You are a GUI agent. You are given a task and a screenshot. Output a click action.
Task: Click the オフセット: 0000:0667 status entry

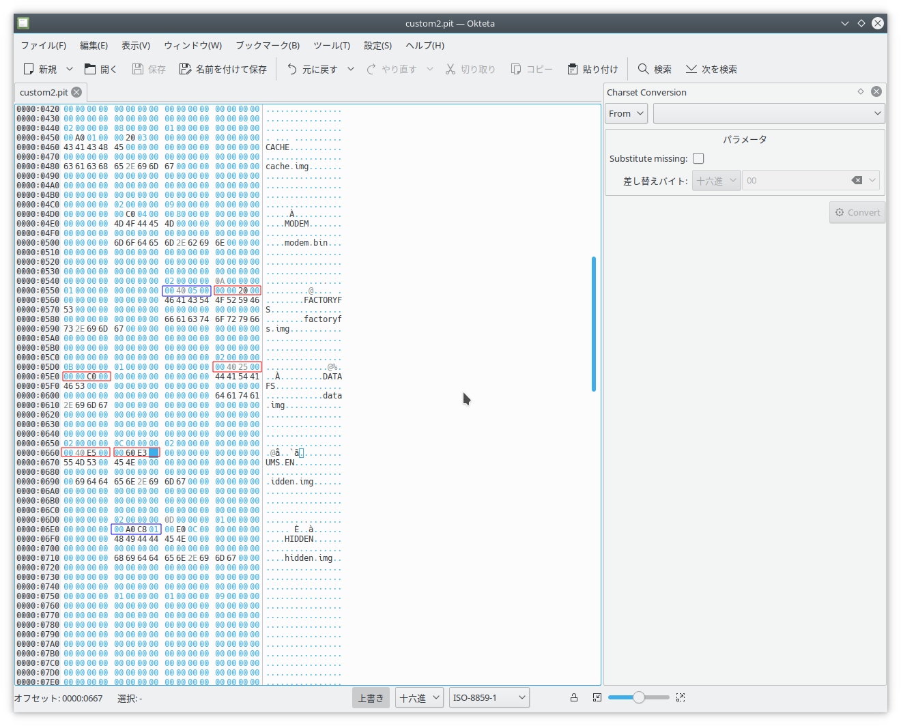click(x=59, y=698)
